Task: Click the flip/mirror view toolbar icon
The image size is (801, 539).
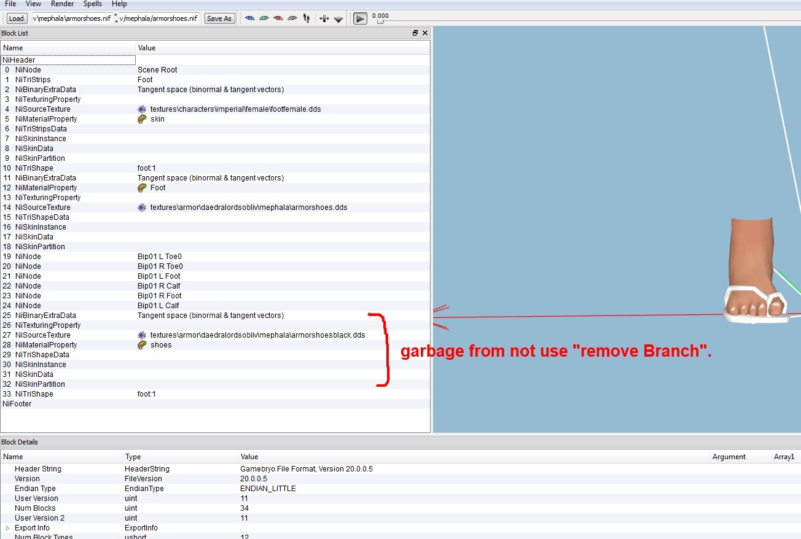Action: point(324,18)
